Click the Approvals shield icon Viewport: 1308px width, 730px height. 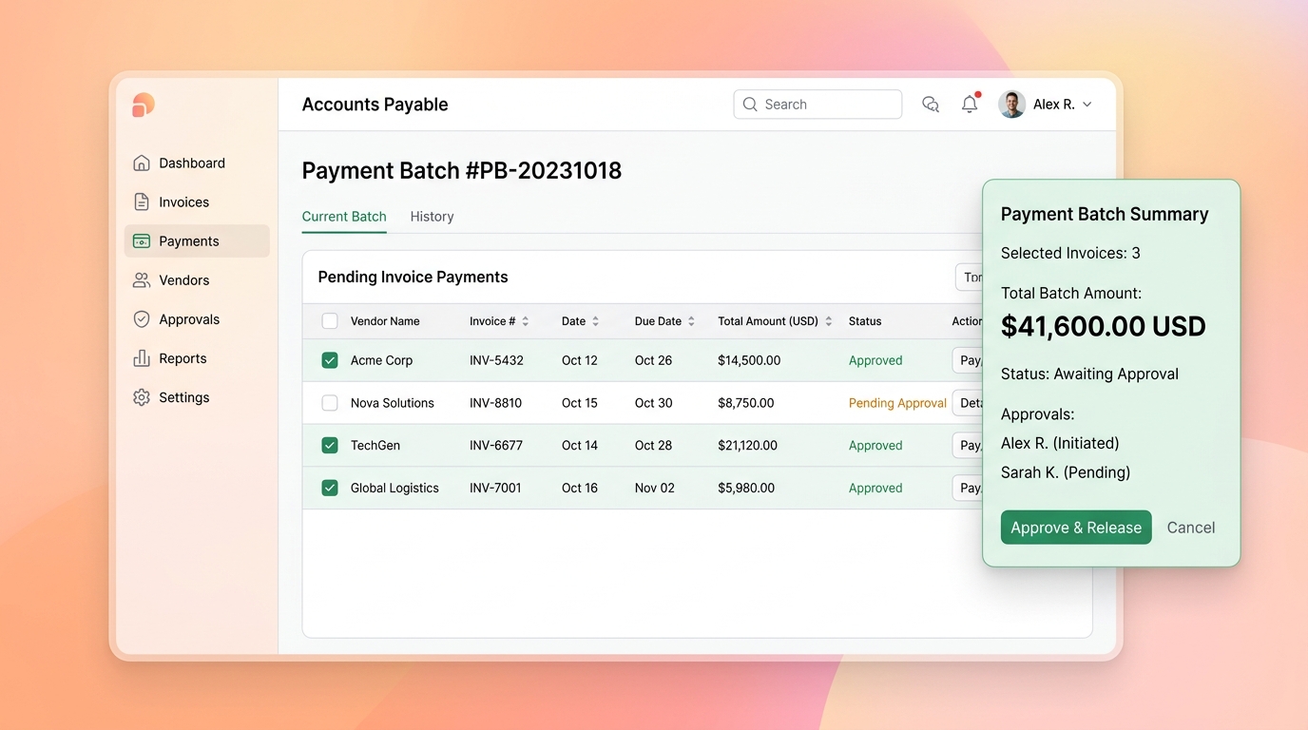[x=142, y=319]
